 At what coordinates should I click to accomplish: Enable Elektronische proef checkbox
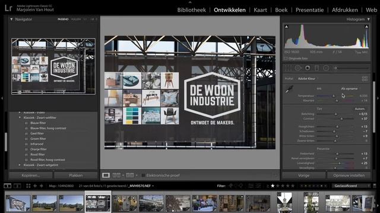tap(143, 175)
